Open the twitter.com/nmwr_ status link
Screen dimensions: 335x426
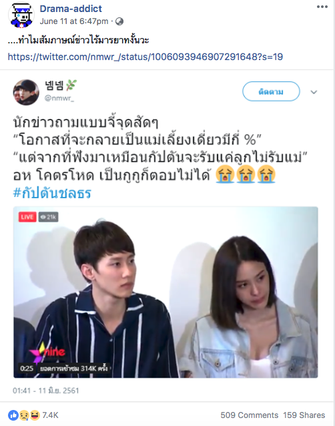145,57
